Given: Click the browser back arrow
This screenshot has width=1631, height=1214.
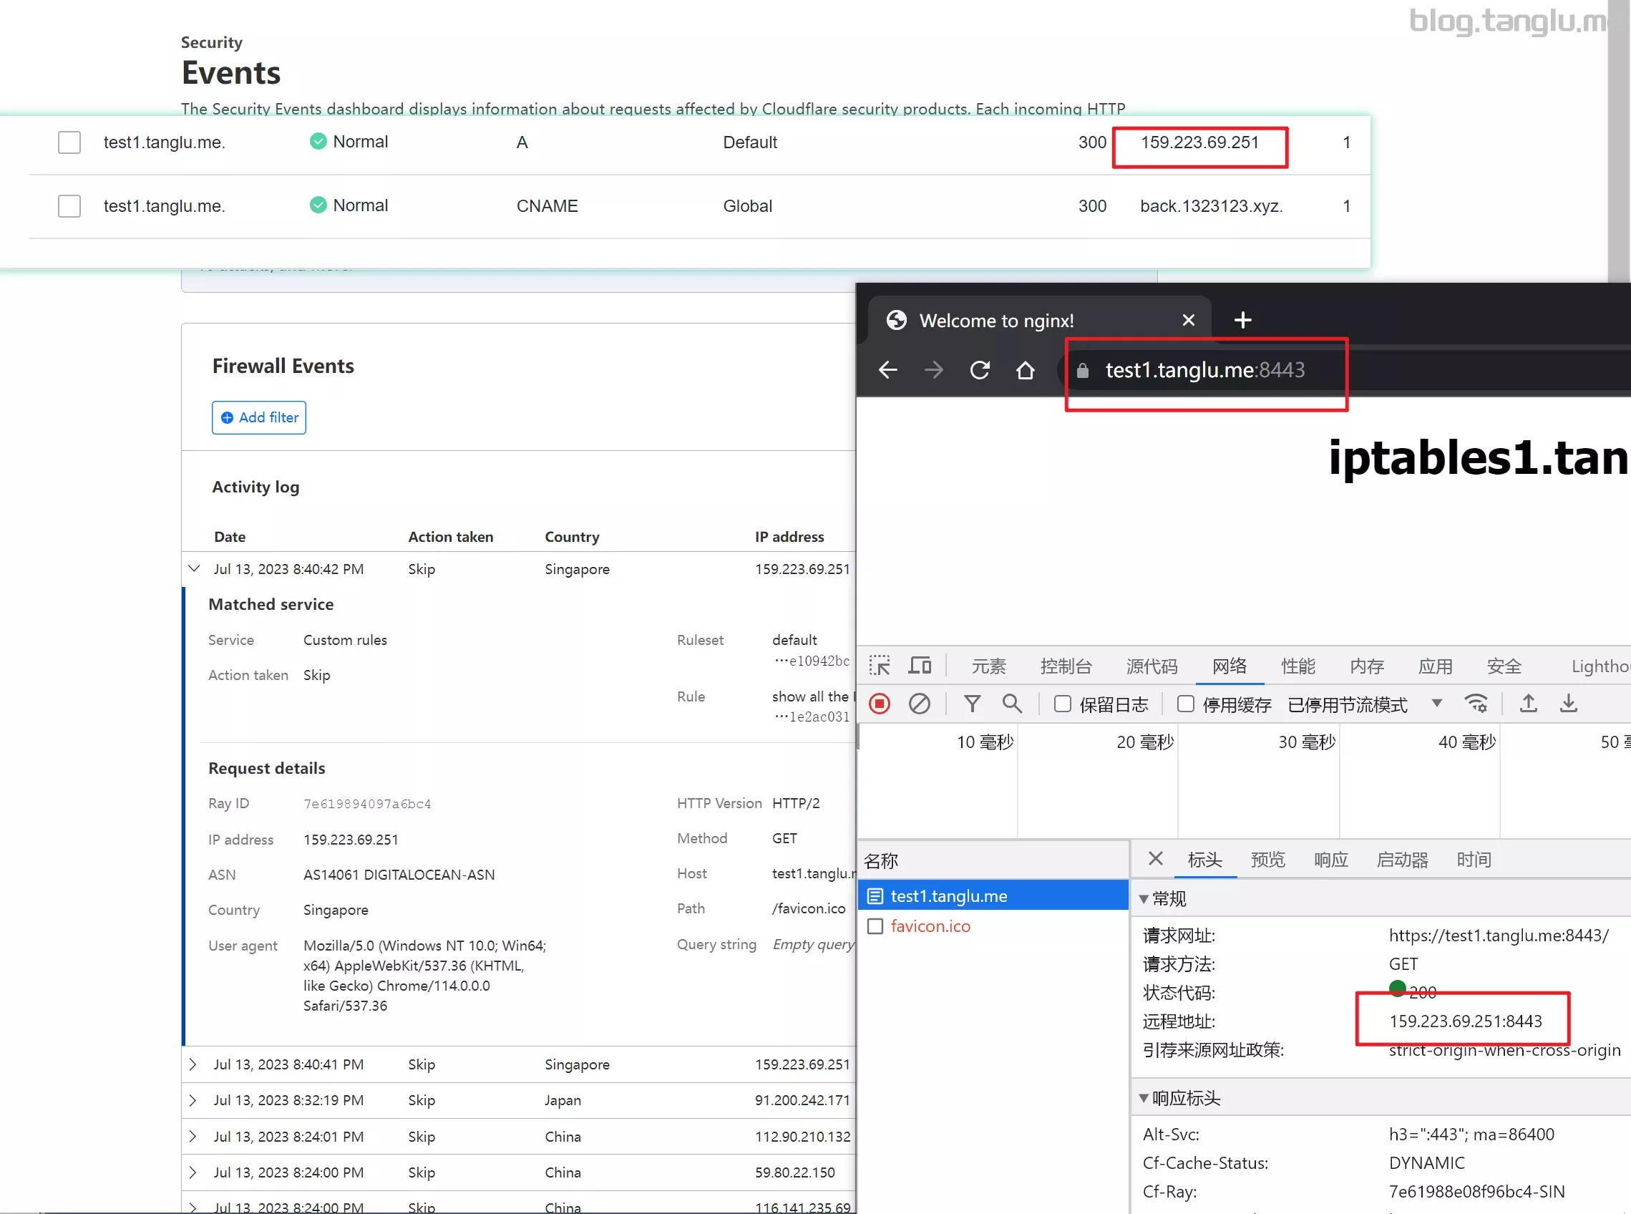Looking at the screenshot, I should pyautogui.click(x=888, y=369).
